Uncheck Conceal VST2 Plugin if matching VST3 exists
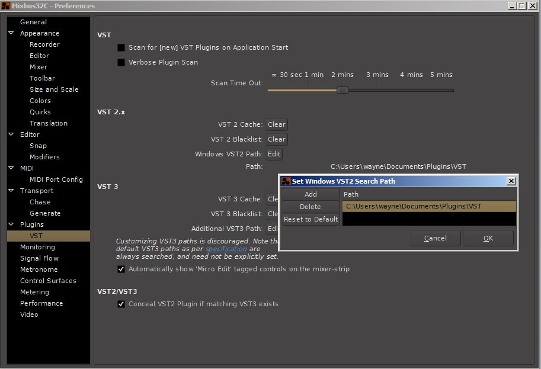 coord(121,304)
